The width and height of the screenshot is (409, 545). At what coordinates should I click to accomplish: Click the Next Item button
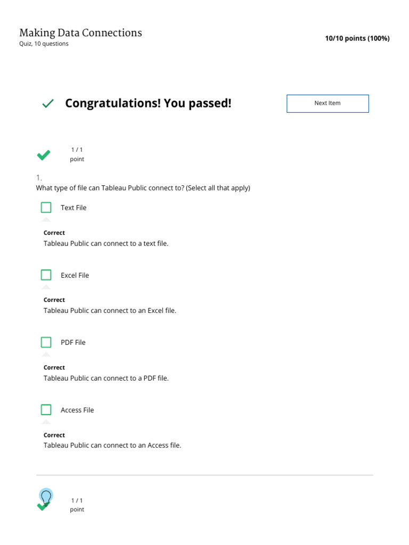tap(328, 104)
